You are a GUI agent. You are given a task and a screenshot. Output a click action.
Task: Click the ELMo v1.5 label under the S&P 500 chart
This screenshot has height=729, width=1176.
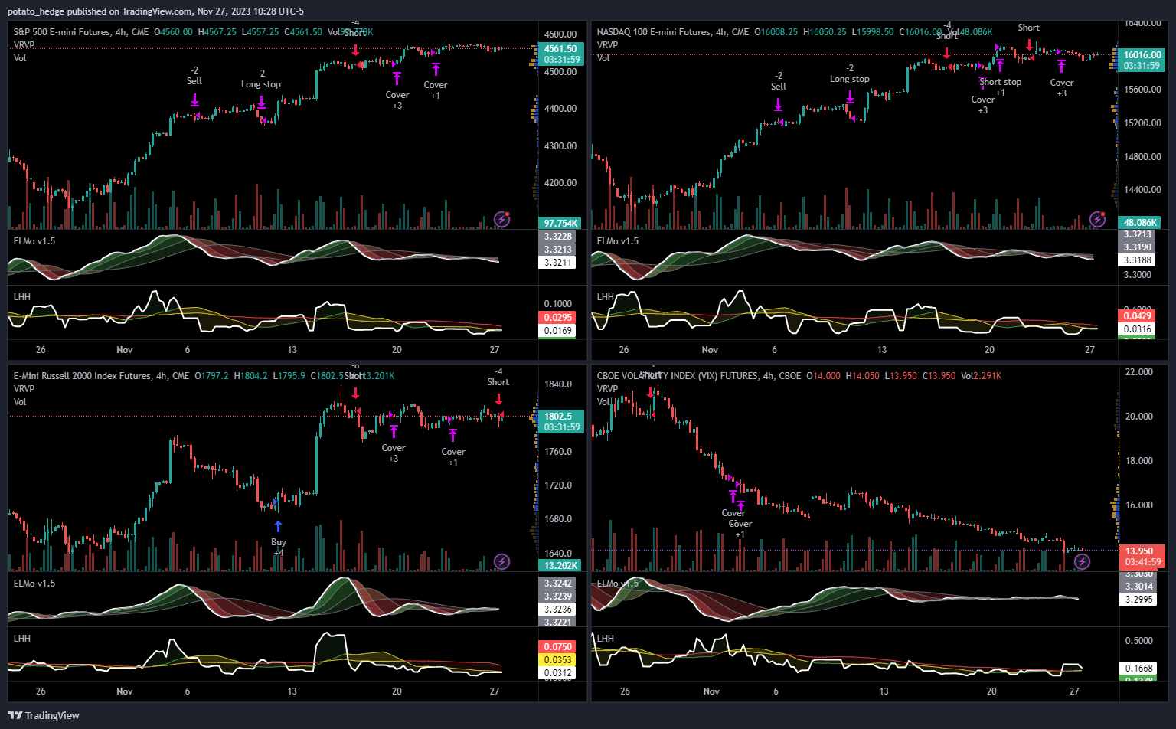click(34, 241)
